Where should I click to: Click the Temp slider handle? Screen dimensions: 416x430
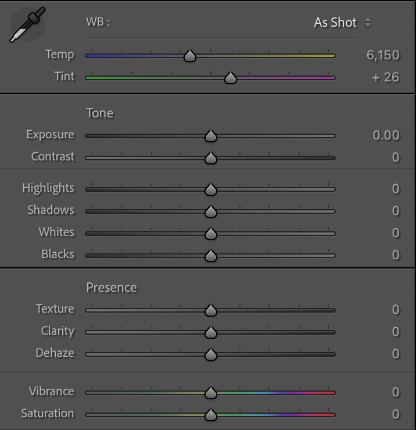189,56
